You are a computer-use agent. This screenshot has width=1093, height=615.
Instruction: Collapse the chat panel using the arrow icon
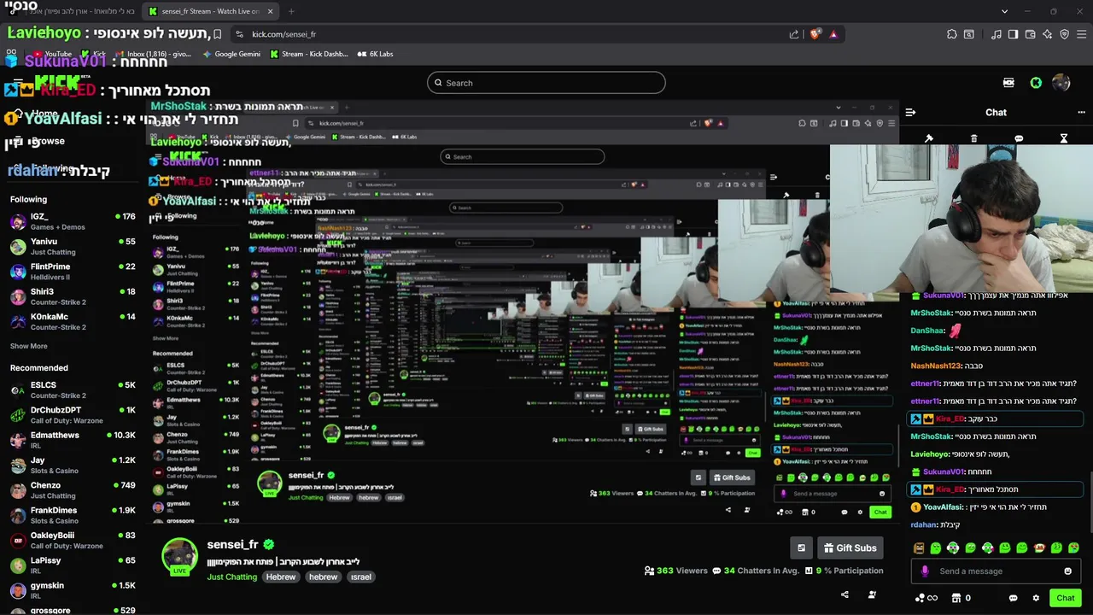click(x=910, y=112)
